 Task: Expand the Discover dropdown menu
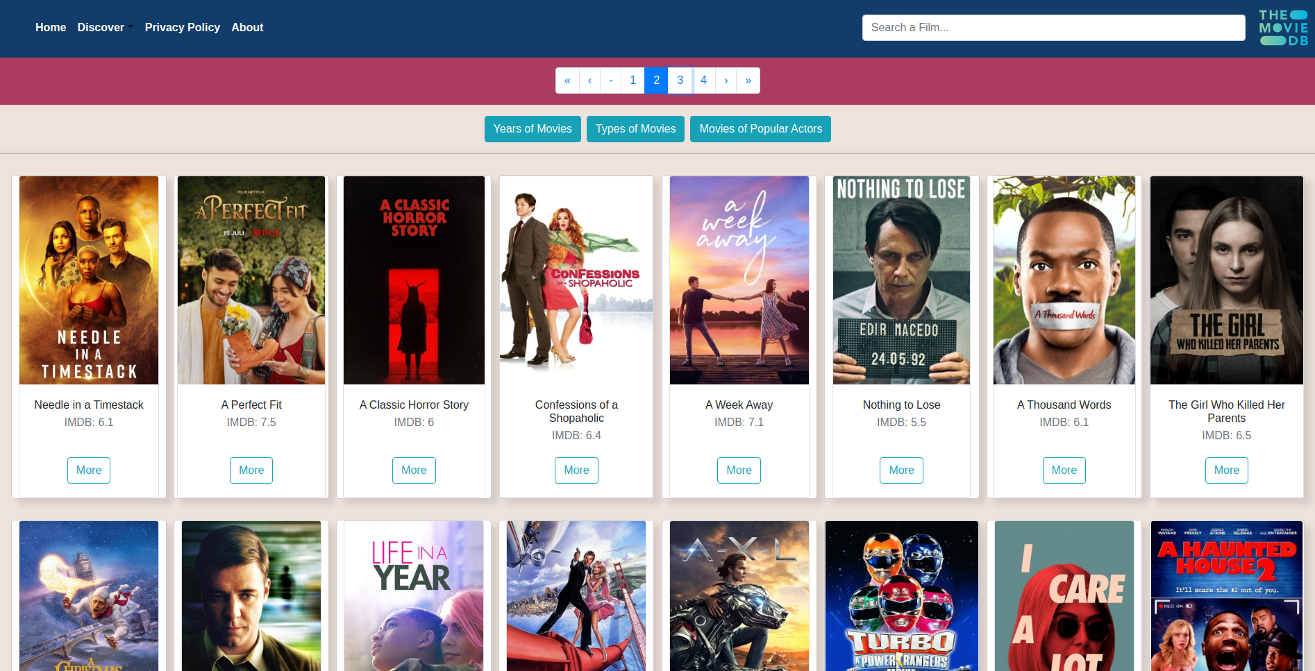104,28
